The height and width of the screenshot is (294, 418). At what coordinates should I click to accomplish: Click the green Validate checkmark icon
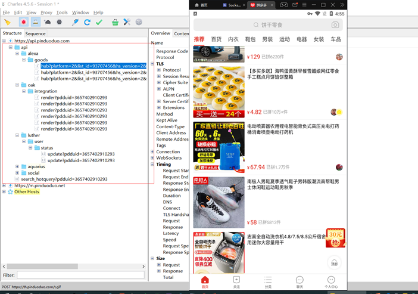click(x=99, y=22)
